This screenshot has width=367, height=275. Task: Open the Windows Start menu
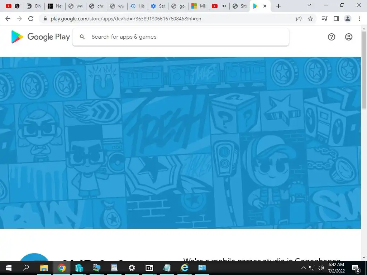point(9,268)
